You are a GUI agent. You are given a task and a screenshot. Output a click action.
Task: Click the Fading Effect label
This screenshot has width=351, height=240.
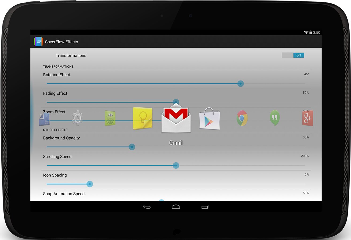pos(55,93)
